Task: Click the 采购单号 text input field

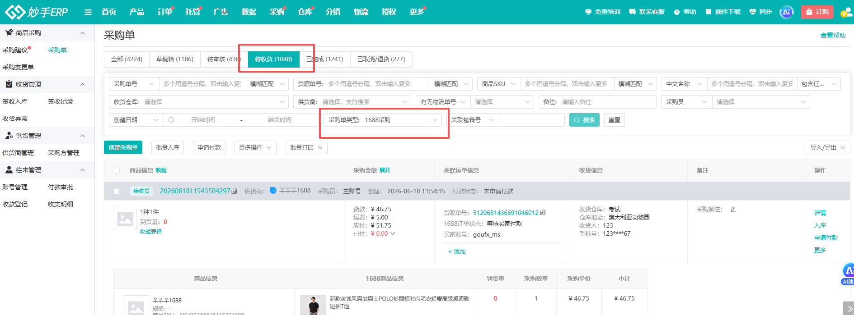Action: pyautogui.click(x=202, y=84)
